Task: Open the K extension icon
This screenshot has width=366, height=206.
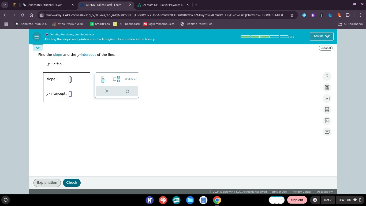Action: [313, 15]
